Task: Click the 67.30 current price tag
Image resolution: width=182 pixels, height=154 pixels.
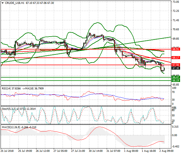Action: (176, 68)
